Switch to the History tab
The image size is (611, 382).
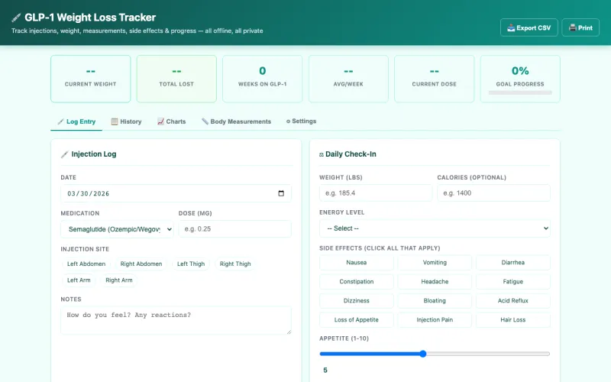[126, 121]
